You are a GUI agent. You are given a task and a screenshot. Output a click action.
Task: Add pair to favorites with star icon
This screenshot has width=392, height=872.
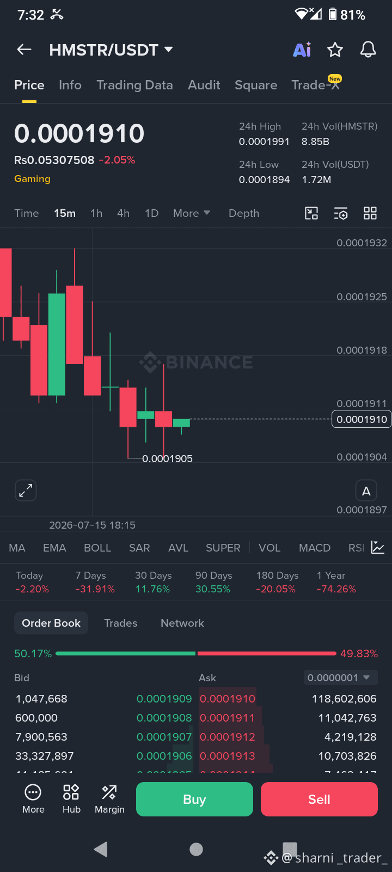coord(335,50)
